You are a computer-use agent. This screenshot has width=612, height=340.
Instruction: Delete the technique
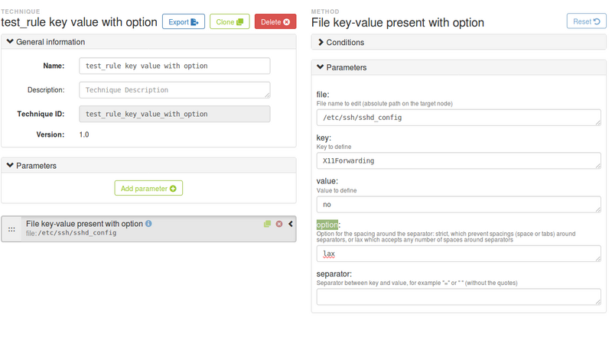(275, 22)
